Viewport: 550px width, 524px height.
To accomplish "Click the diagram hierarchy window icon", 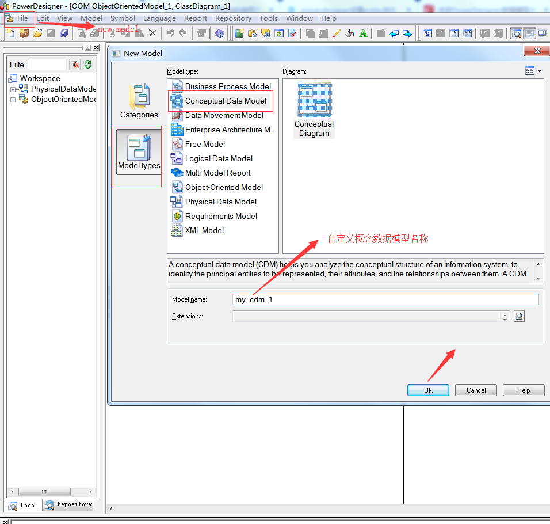I will (x=427, y=33).
